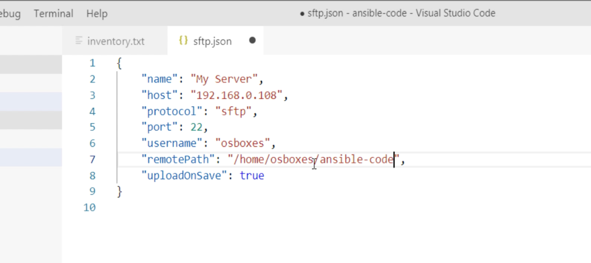This screenshot has height=263, width=591.
Task: Click the ansible-code text in remotePath
Action: pyautogui.click(x=357, y=160)
